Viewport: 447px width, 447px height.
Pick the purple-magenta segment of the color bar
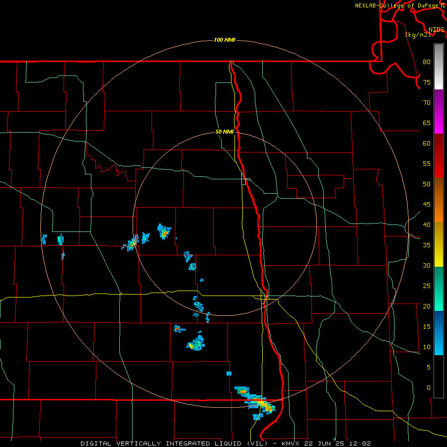tap(439, 111)
